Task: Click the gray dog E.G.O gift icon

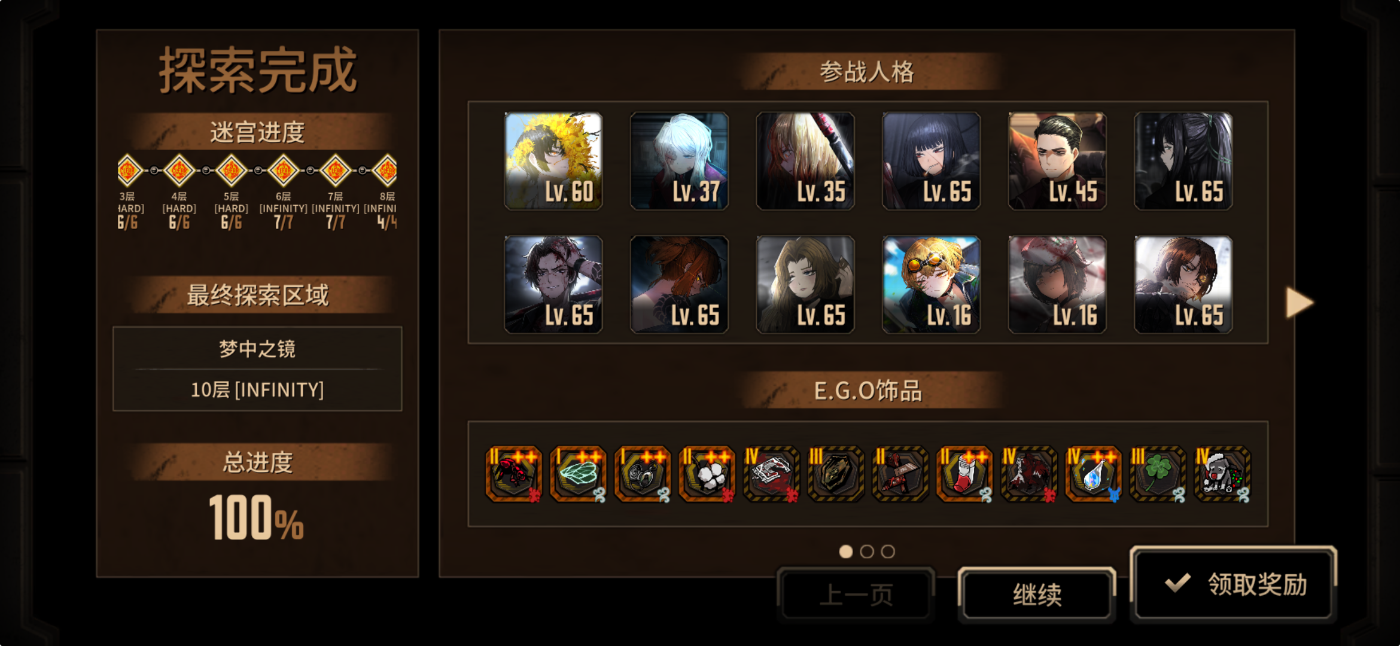Action: (x=1222, y=474)
